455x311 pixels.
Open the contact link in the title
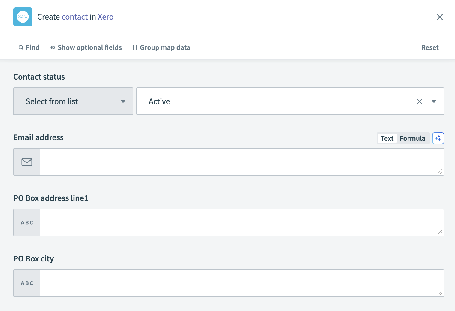(74, 17)
